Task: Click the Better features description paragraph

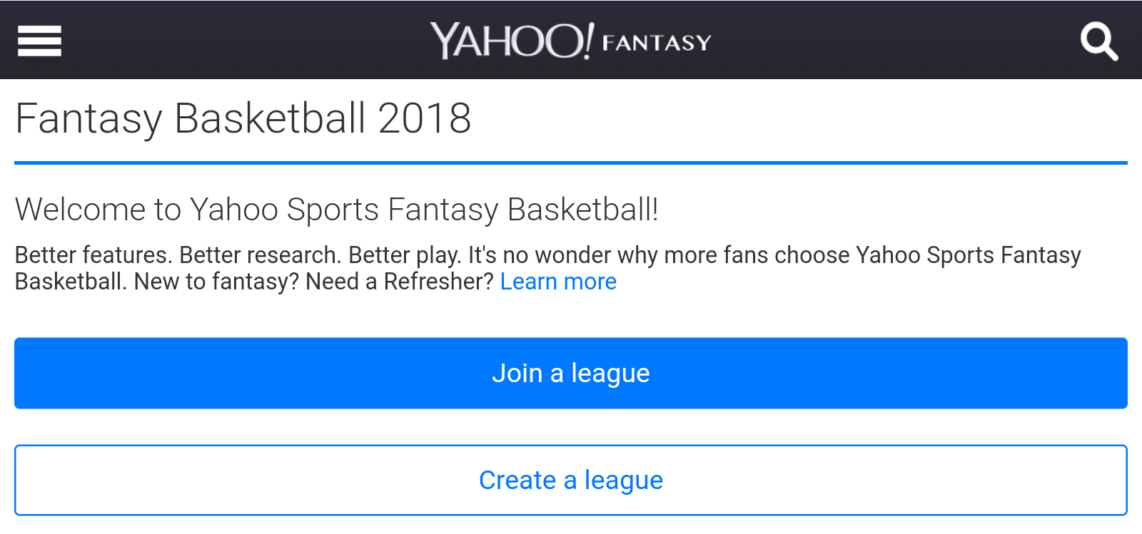Action: point(548,268)
